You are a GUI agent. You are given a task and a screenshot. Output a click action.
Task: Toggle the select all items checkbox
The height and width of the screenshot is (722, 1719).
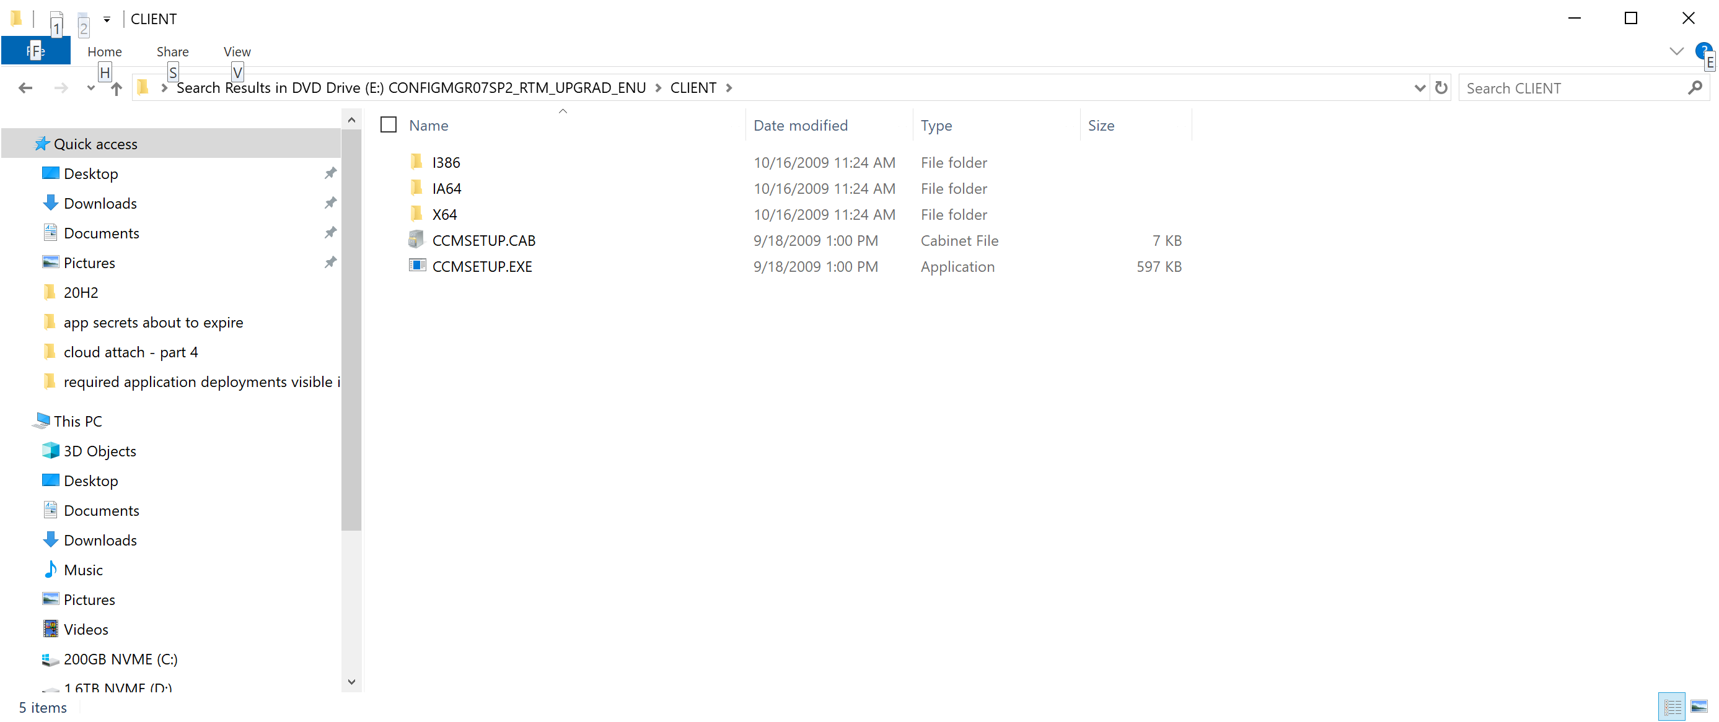pos(389,124)
